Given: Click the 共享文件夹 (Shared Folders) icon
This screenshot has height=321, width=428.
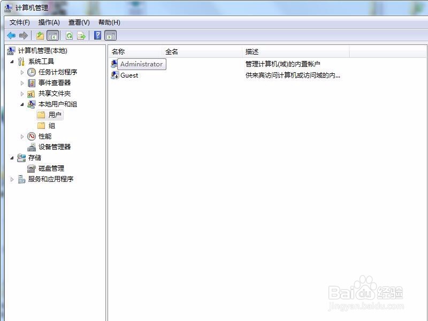Looking at the screenshot, I should tap(30, 94).
